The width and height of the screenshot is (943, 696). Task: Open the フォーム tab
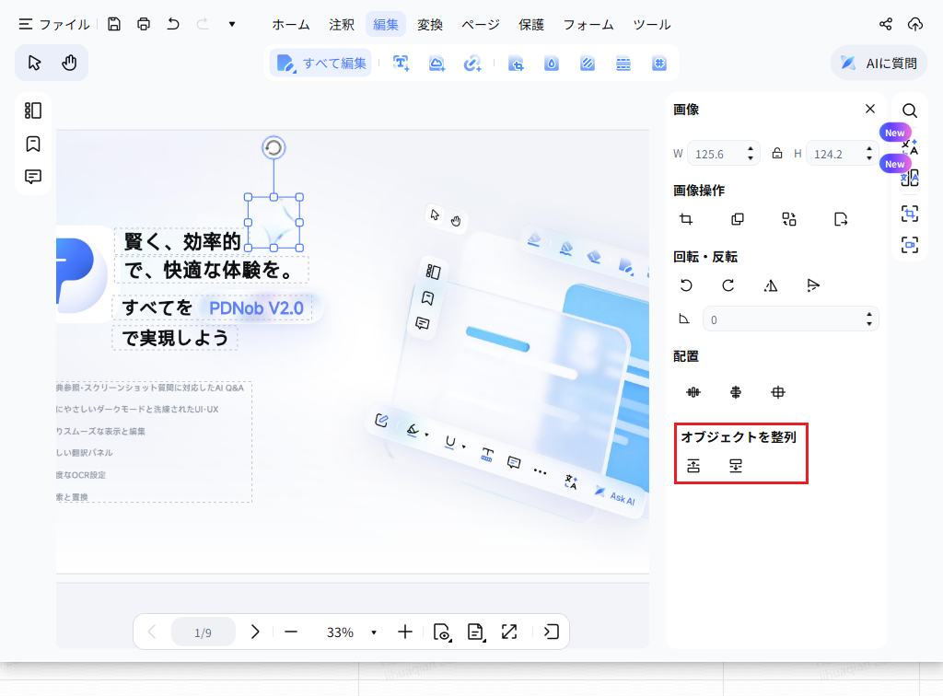[x=588, y=24]
